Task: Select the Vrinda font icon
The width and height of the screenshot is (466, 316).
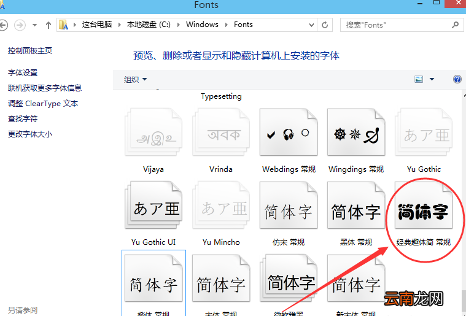Action: [x=221, y=132]
